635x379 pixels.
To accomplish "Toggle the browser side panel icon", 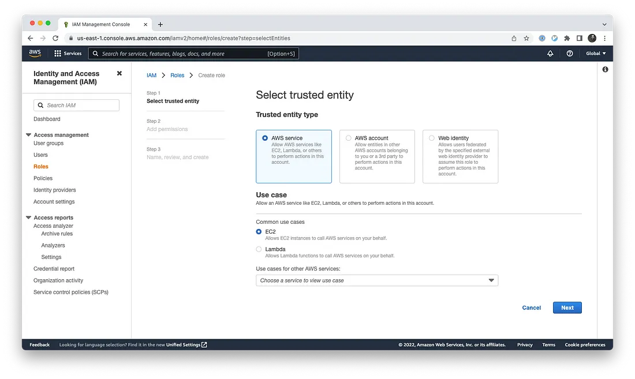I will click(580, 38).
